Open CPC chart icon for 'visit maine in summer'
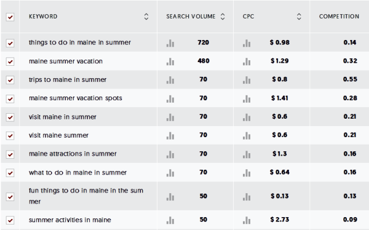The height and width of the screenshot is (230, 369). coord(247,117)
